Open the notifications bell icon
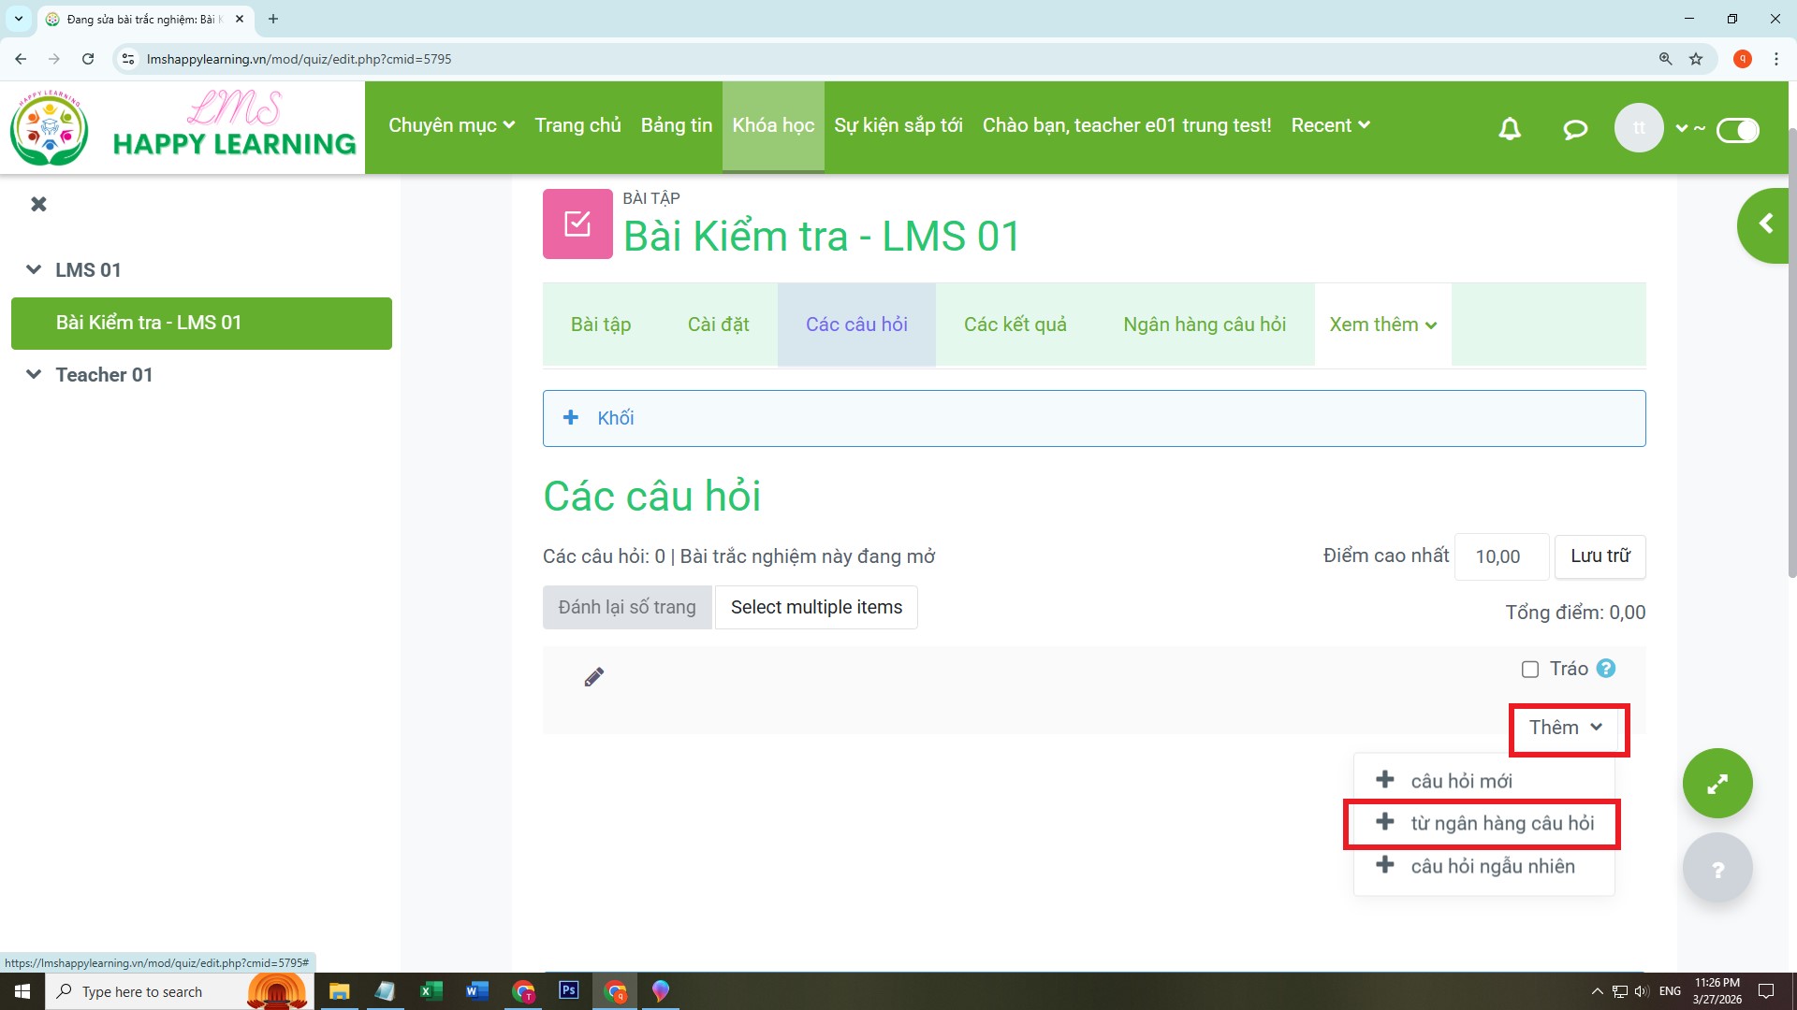Image resolution: width=1797 pixels, height=1010 pixels. [x=1510, y=128]
